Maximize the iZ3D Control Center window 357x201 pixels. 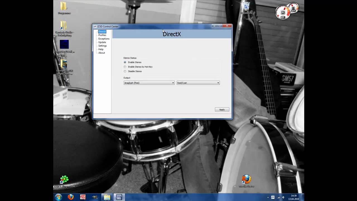coord(219,26)
